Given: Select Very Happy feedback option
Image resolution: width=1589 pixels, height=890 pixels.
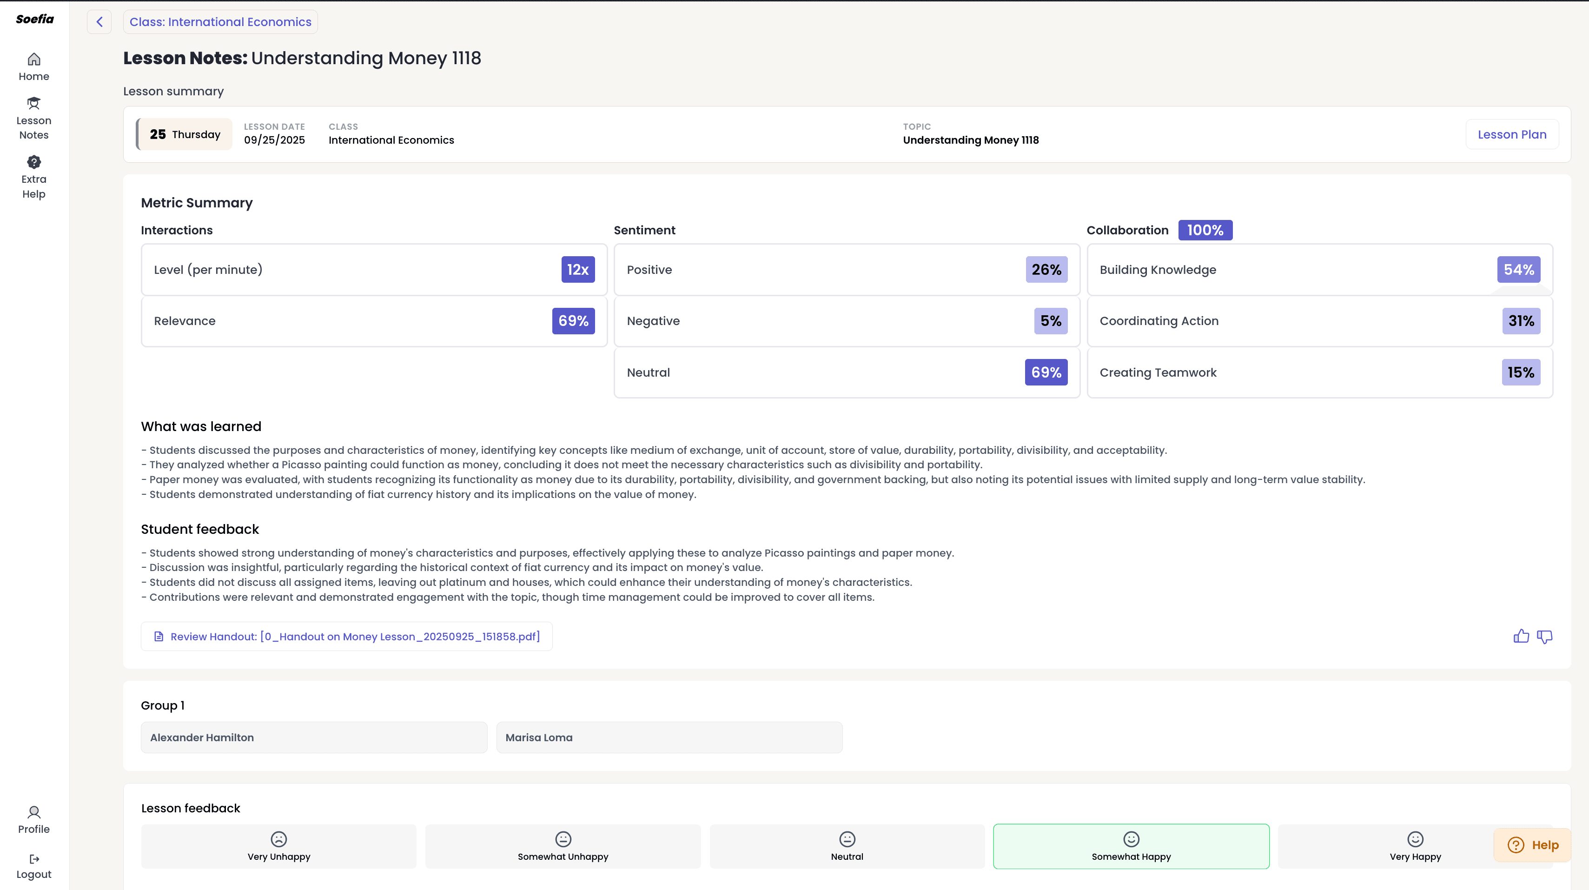Looking at the screenshot, I should 1415,846.
